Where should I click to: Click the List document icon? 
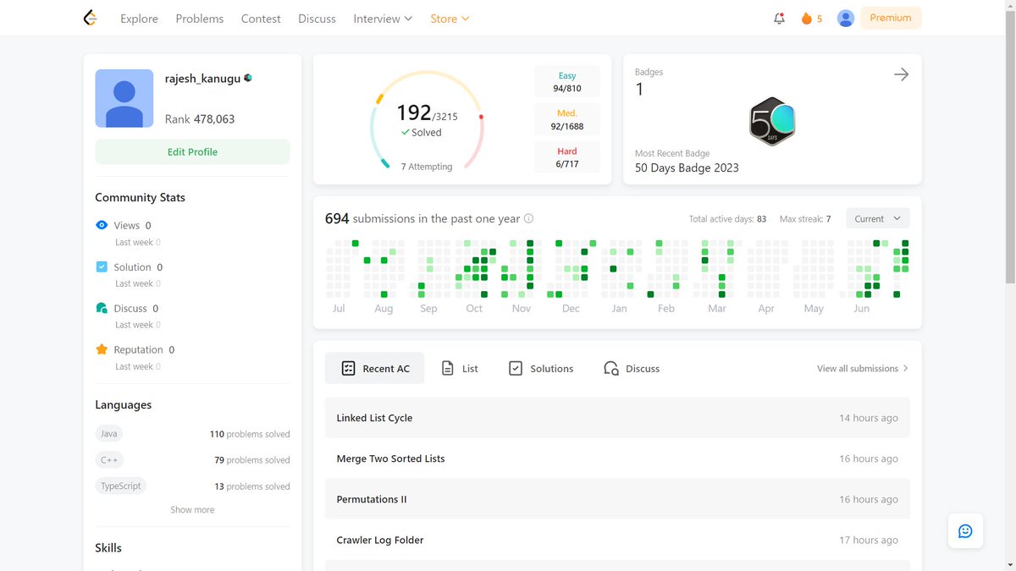point(448,368)
